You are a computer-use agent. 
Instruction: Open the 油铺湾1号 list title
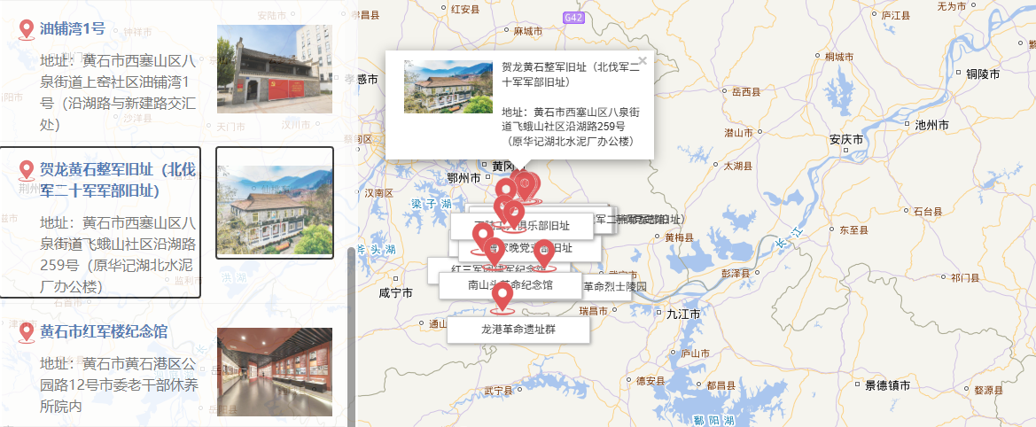[x=73, y=29]
